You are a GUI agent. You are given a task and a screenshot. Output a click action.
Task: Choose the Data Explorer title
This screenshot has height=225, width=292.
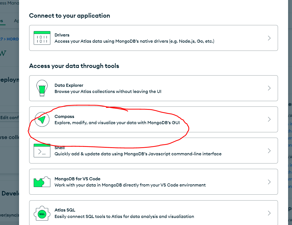(x=69, y=85)
